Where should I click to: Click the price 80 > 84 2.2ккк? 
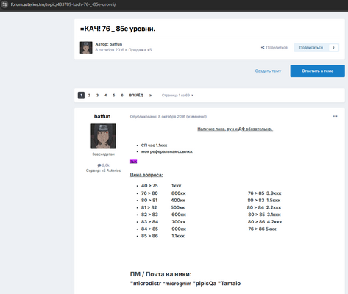click(x=264, y=207)
